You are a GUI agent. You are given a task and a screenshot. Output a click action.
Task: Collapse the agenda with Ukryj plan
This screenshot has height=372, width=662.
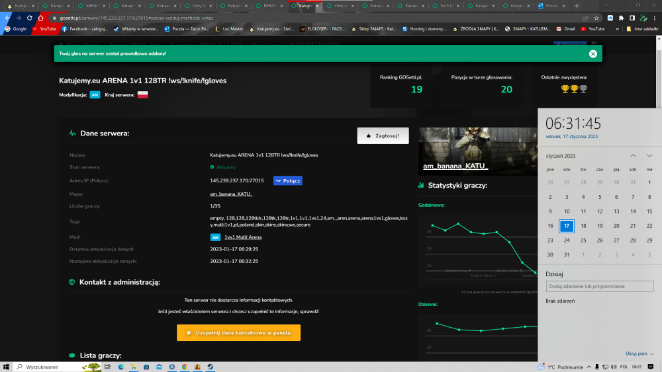tap(639, 353)
